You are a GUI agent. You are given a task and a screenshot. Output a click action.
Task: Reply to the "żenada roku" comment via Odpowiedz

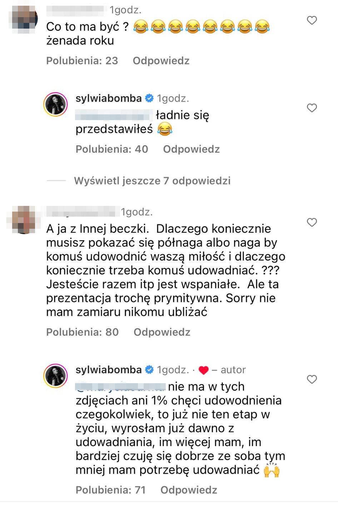[161, 61]
